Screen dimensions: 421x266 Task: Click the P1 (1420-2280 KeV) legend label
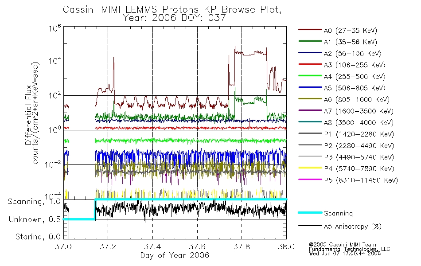[x=359, y=134]
